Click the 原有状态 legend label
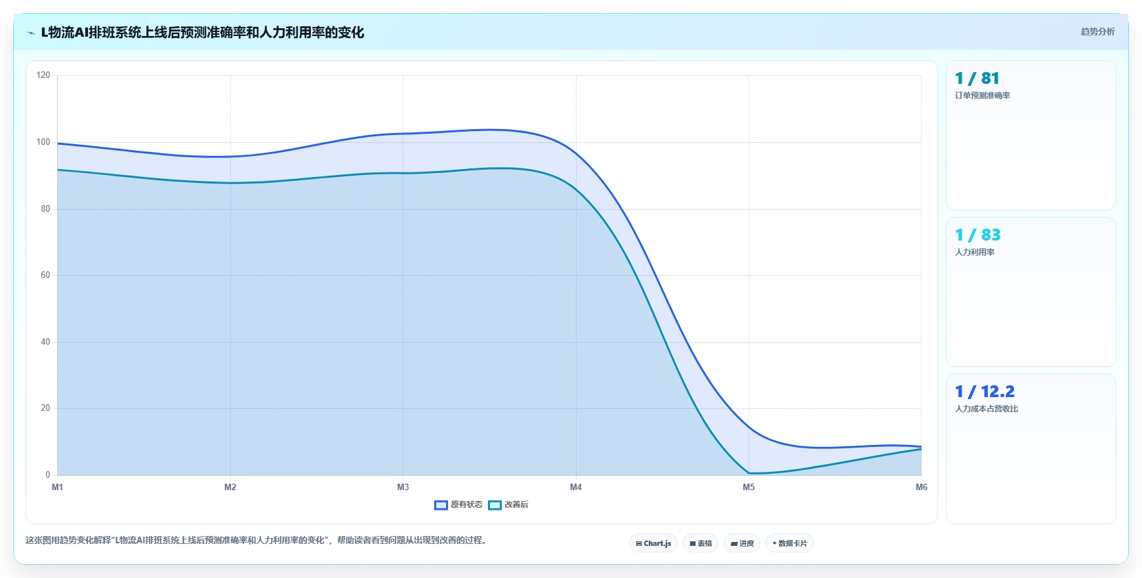Viewport: 1142px width, 578px height. [466, 505]
